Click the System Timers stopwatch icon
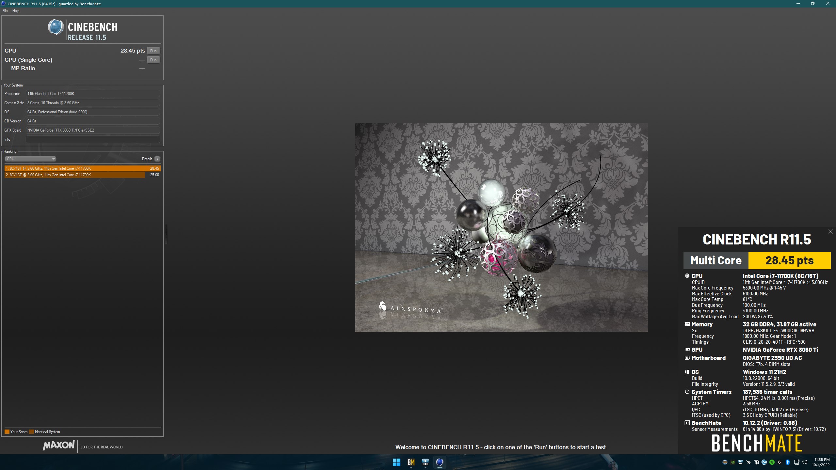Image resolution: width=836 pixels, height=470 pixels. tap(687, 392)
